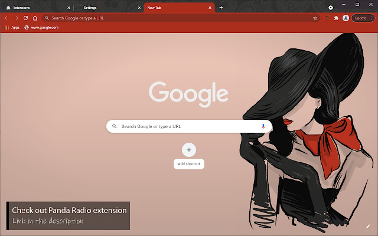Screen dimensions: 378x236
Task: Switch to the Extensions tab
Action: coord(36,8)
